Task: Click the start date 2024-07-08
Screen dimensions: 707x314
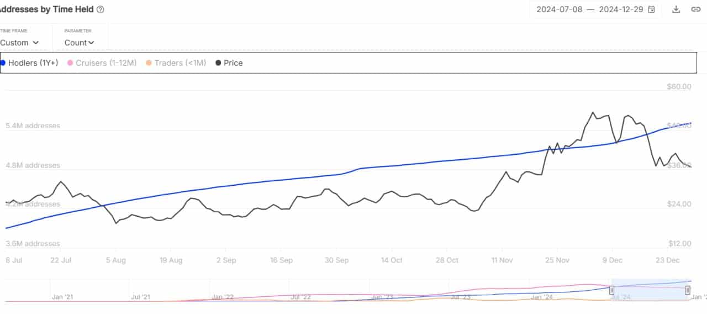Action: click(559, 9)
